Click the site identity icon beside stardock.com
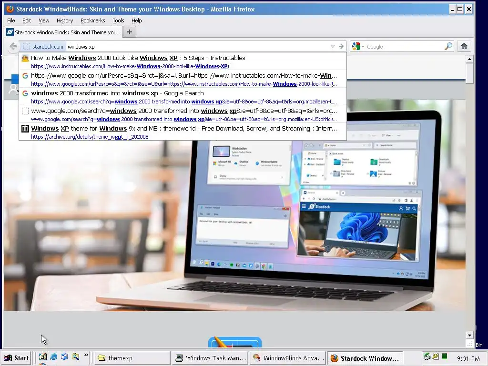488x366 pixels. (27, 47)
